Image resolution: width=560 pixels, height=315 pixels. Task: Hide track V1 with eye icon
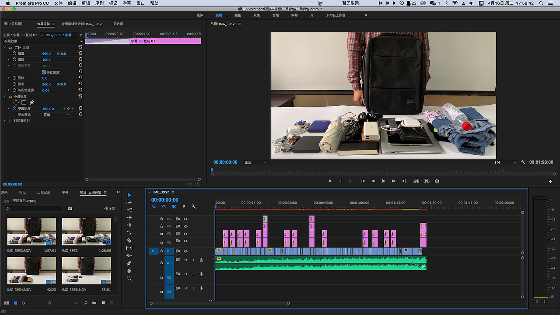coord(185,251)
